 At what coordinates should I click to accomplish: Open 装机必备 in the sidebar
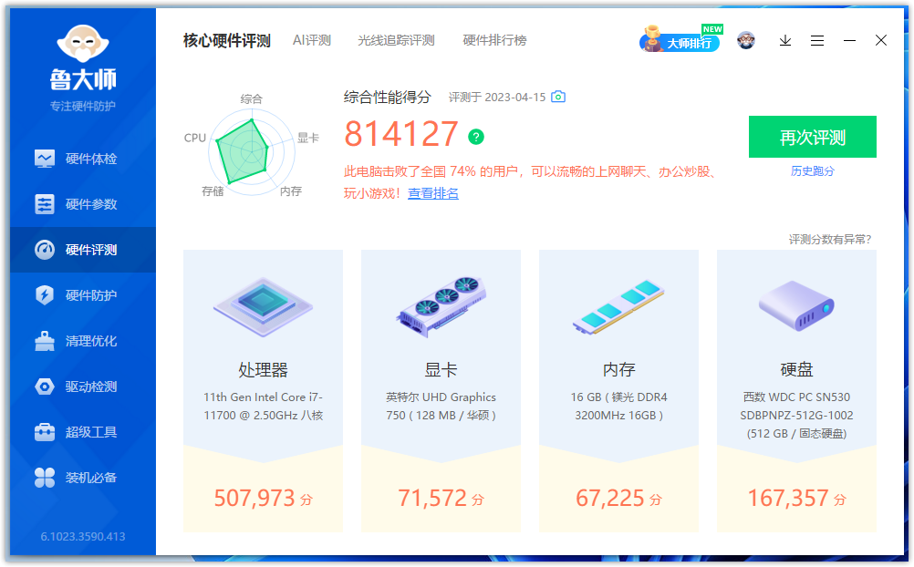coord(83,478)
